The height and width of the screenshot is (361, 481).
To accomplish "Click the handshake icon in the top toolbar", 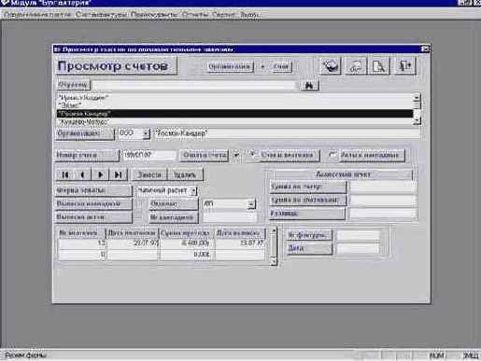I will 331,65.
